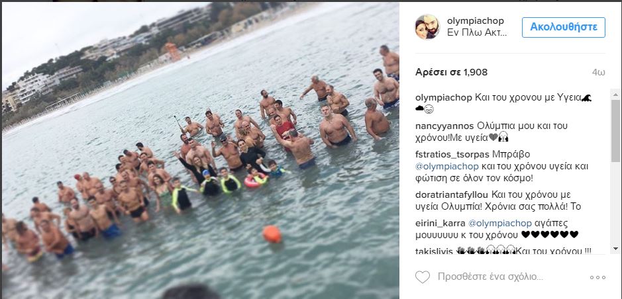Image resolution: width=622 pixels, height=299 pixels.
Task: Click the comments scrollbar thumb
Action: click(x=615, y=131)
